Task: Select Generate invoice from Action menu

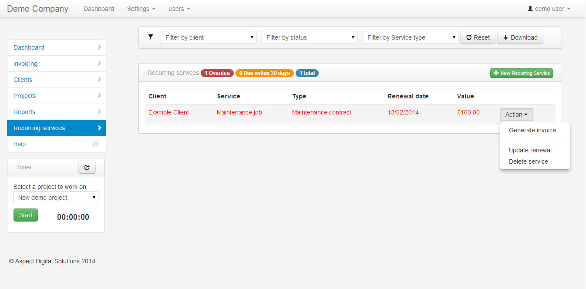Action: (x=532, y=130)
